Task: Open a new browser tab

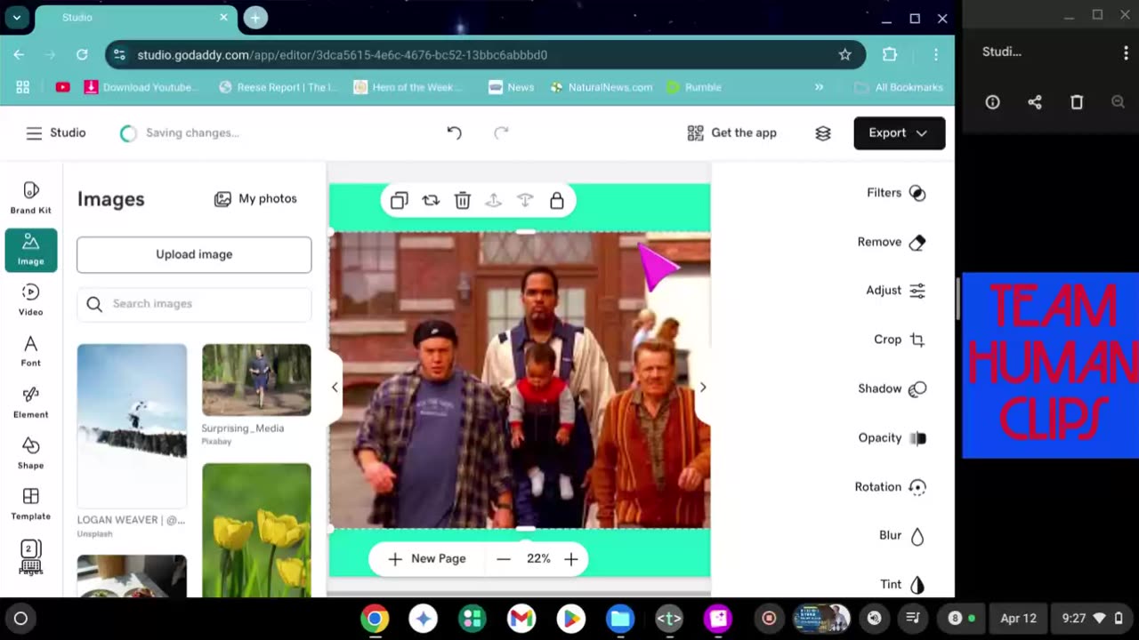Action: click(255, 18)
